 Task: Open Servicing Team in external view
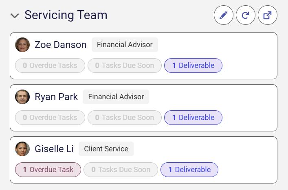tap(268, 15)
